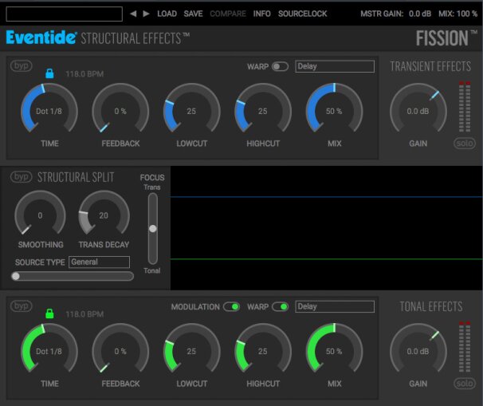Click LOAD in the top bar
The image size is (483, 406).
point(167,14)
